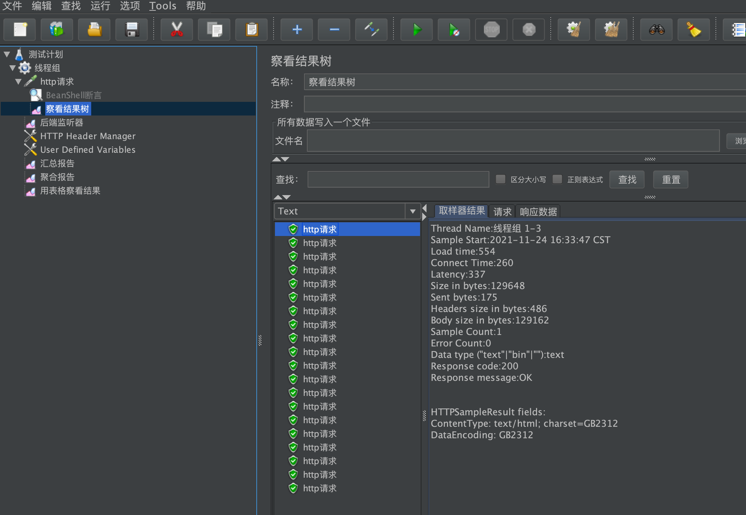This screenshot has height=515, width=746.
Task: Click the Function helper list icon
Action: click(735, 29)
